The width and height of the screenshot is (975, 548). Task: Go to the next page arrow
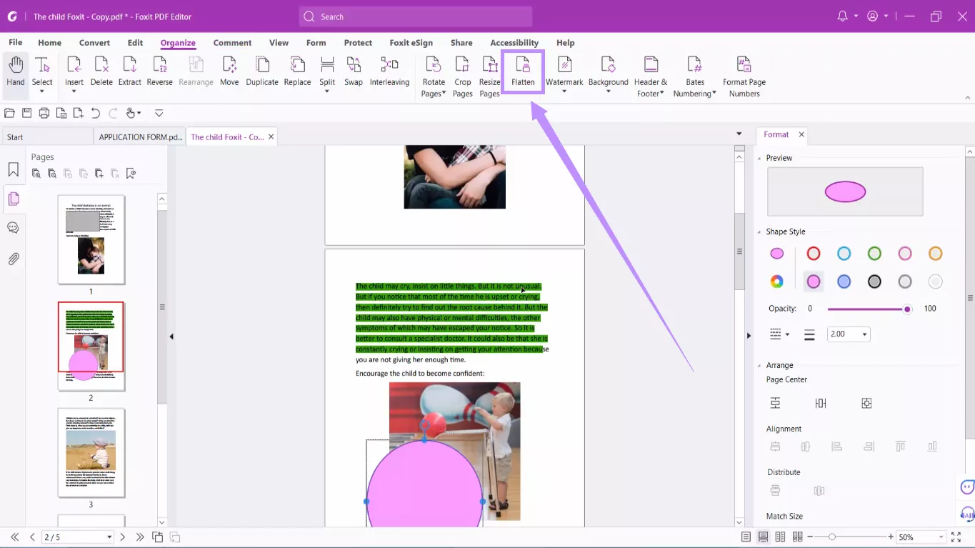123,537
